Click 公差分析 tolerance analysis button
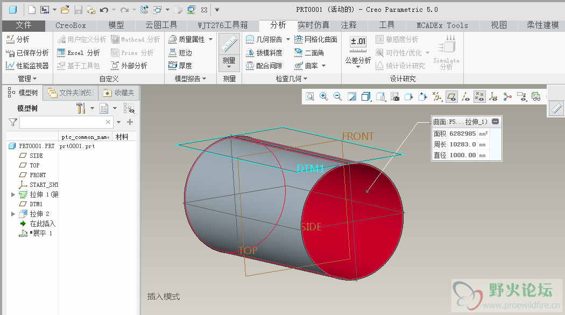The image size is (565, 315). [x=358, y=52]
